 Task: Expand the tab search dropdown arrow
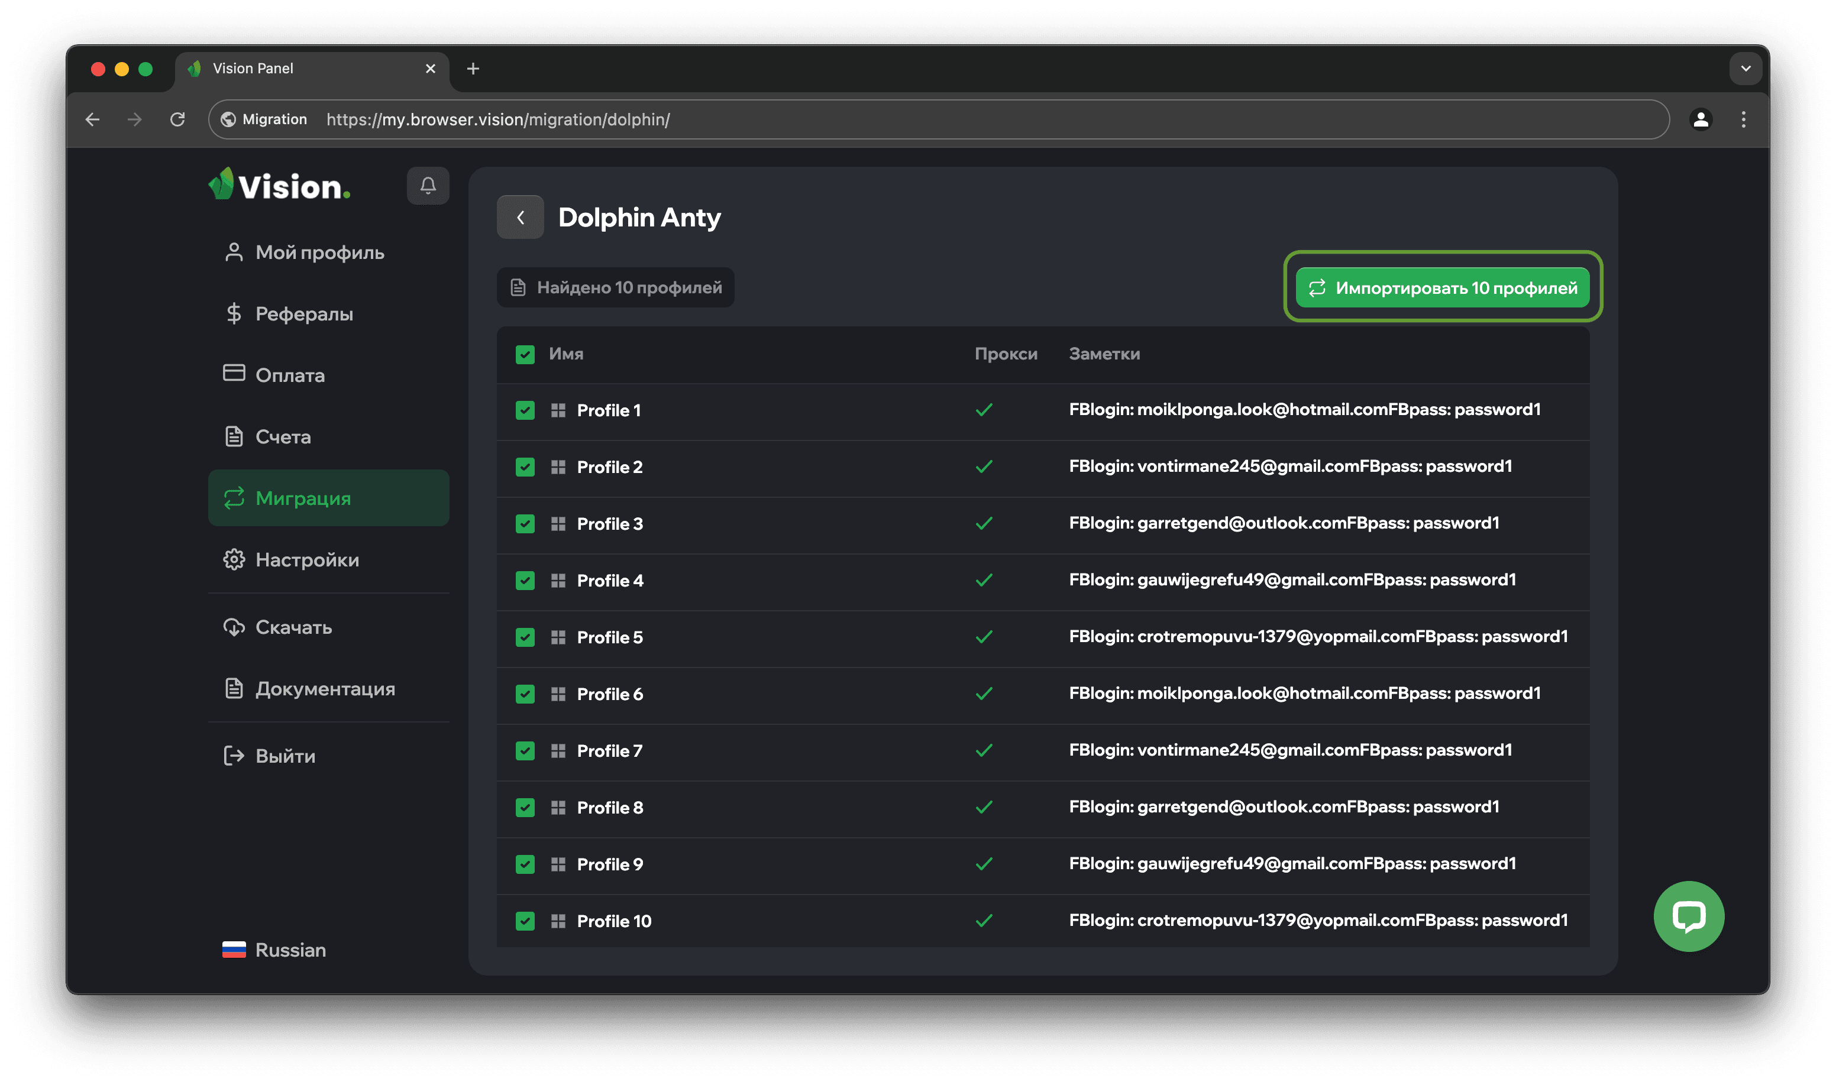(x=1746, y=69)
